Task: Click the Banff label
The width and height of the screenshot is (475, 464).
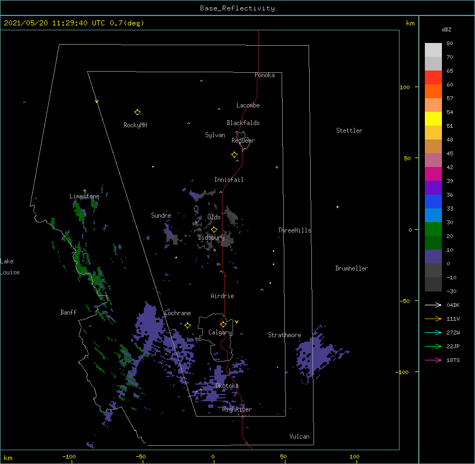Action: [x=68, y=312]
